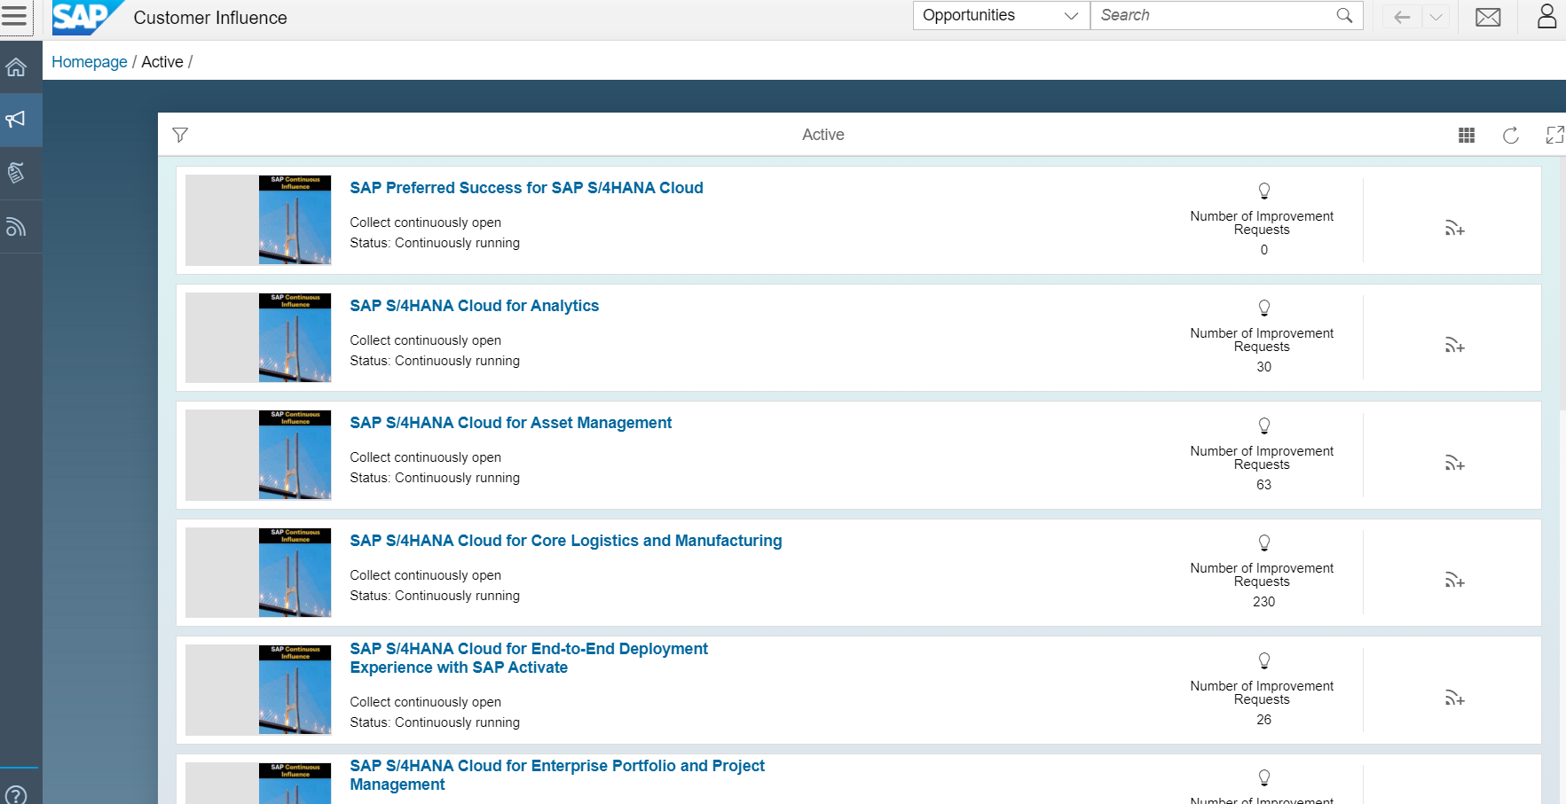1566x804 pixels.
Task: Click lightbulb icon for Cloud for Analytics
Action: pos(1264,308)
